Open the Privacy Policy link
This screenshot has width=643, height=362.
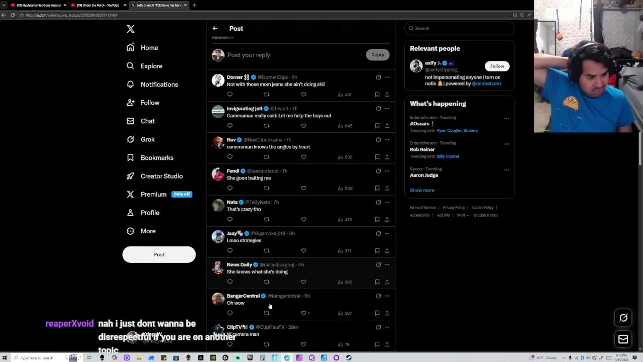tap(454, 208)
